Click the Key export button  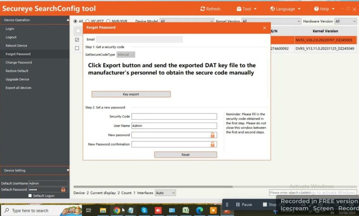[131, 94]
